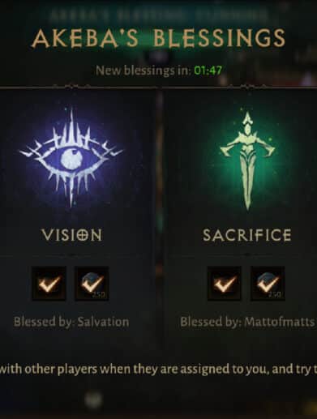Click the small separator below Sacrifice title
This screenshot has height=419, width=317.
pyautogui.click(x=246, y=254)
